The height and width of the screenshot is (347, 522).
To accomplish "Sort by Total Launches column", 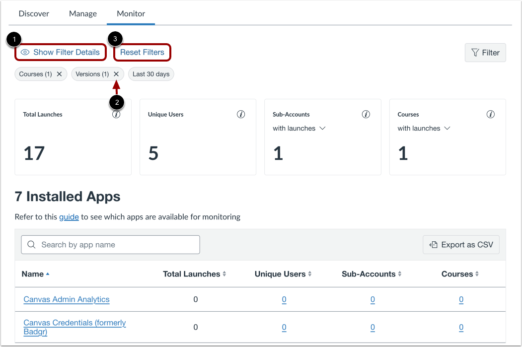I will pos(194,274).
